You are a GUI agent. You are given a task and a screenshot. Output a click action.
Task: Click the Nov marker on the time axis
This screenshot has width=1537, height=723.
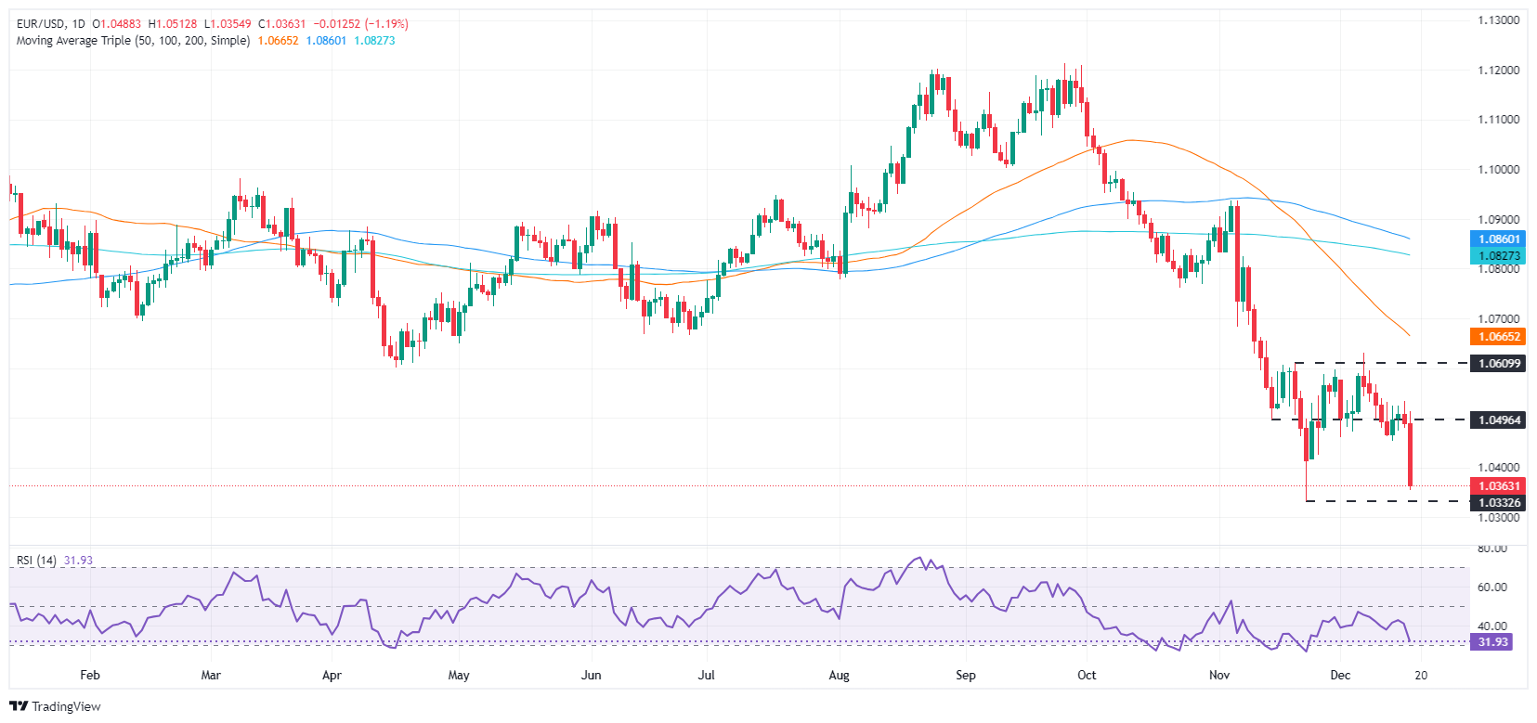1219,676
